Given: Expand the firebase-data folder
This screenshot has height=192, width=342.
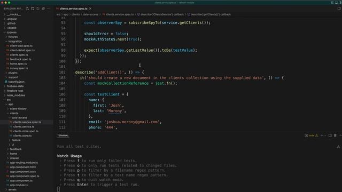Looking at the screenshot, I should (x=15, y=86).
